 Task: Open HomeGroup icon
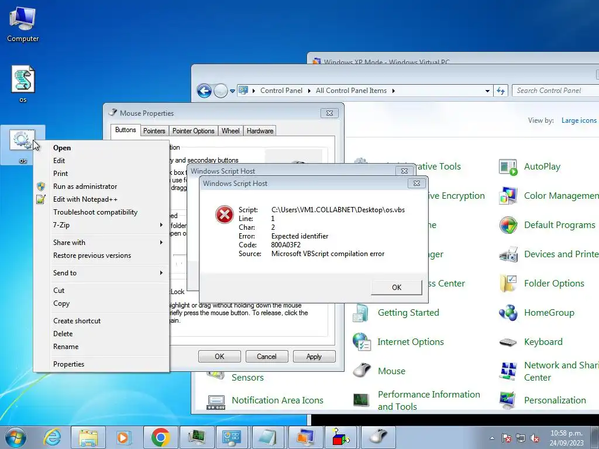coord(508,313)
